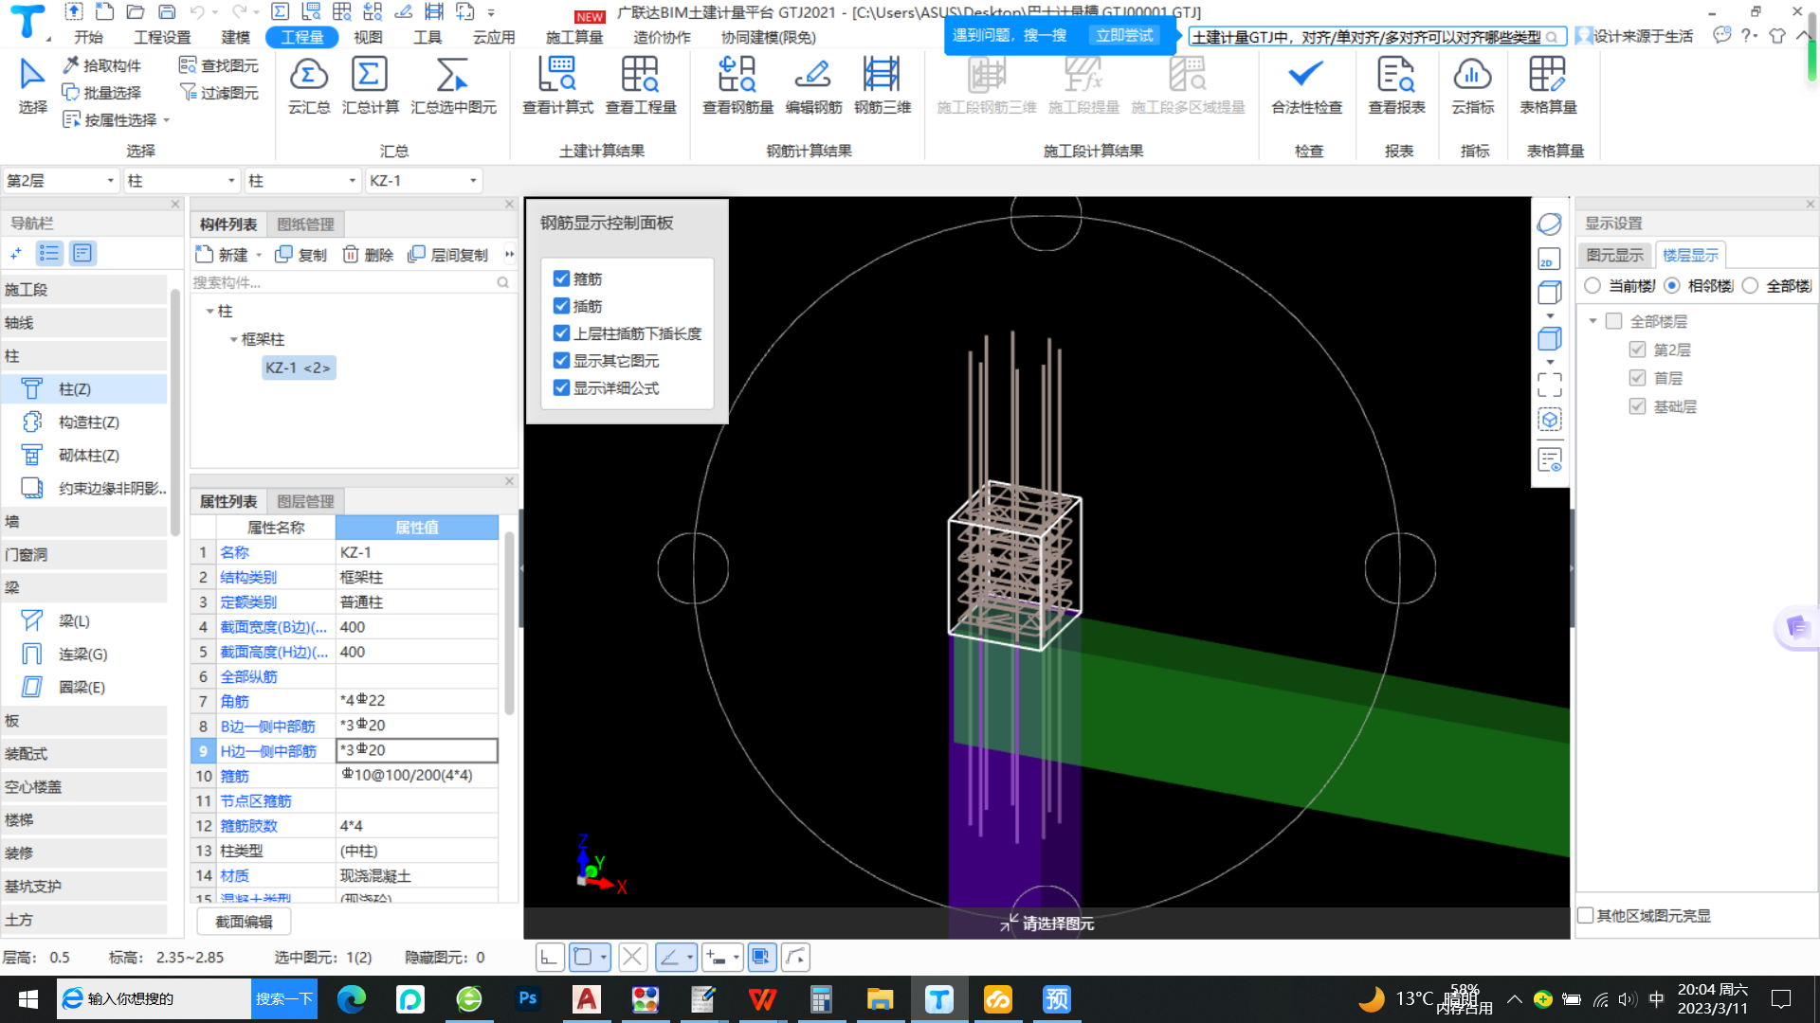Toggle 显示详细公式 checkbox
The image size is (1820, 1023).
(x=561, y=388)
